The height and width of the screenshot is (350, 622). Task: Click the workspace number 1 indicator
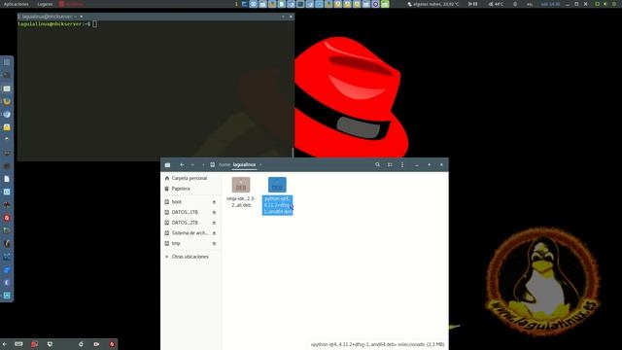[x=236, y=4]
